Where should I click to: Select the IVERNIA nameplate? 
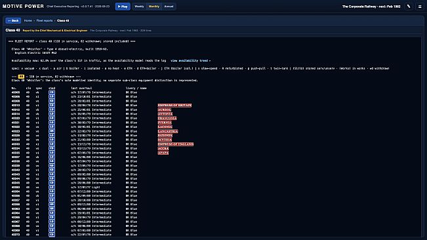[165, 123]
